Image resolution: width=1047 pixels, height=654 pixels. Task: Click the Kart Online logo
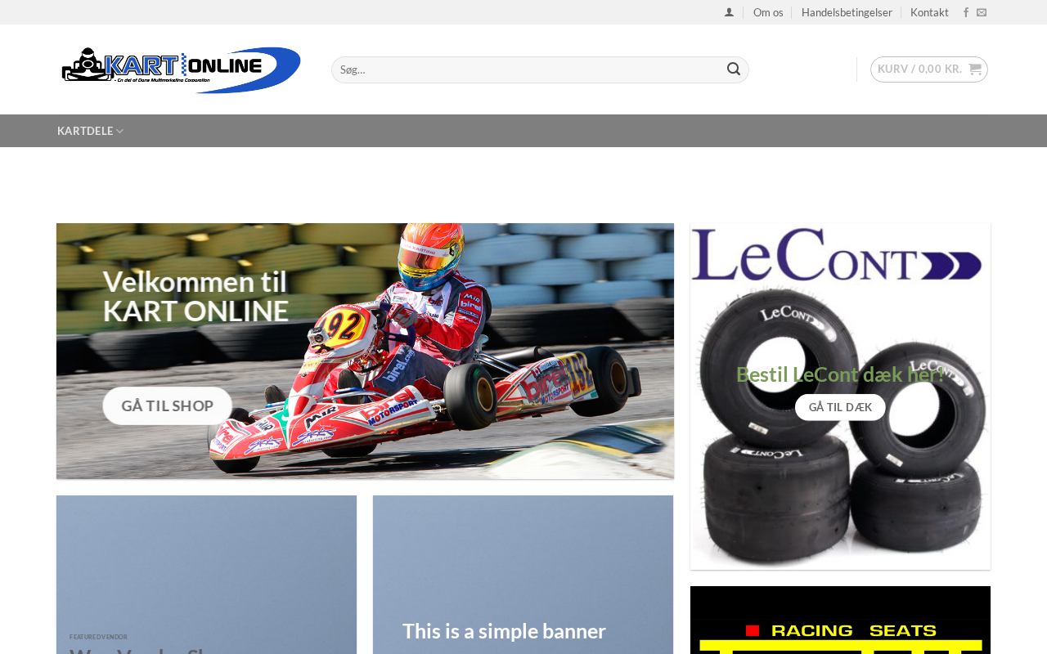(180, 69)
